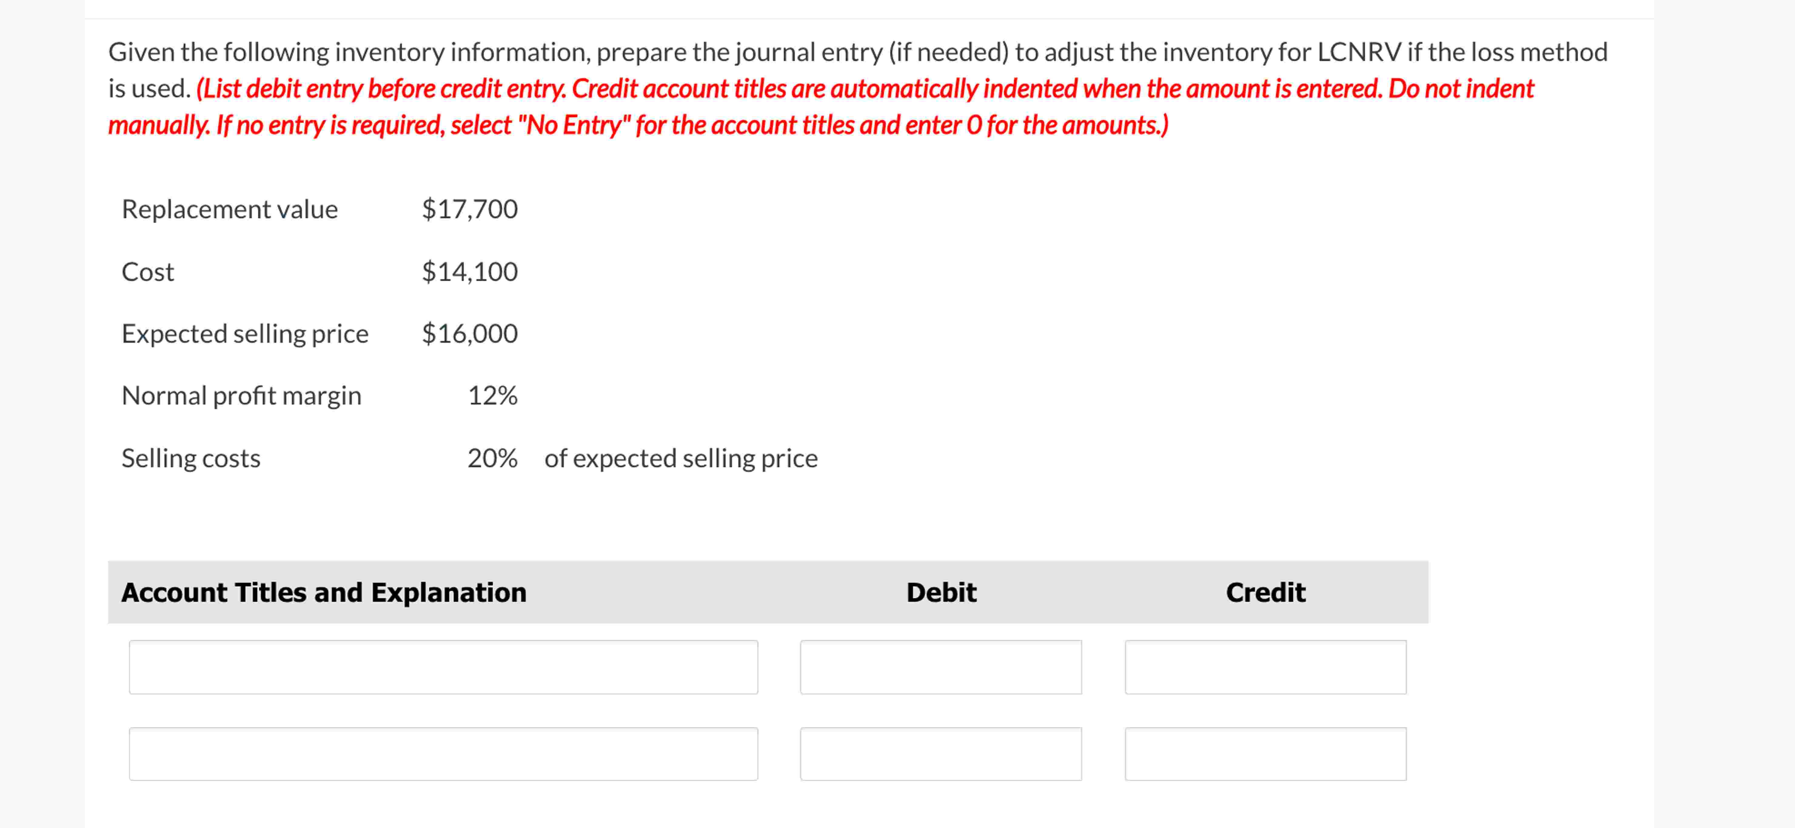Screen dimensions: 1795x828
Task: Select the Replacement value label
Action: pos(229,208)
